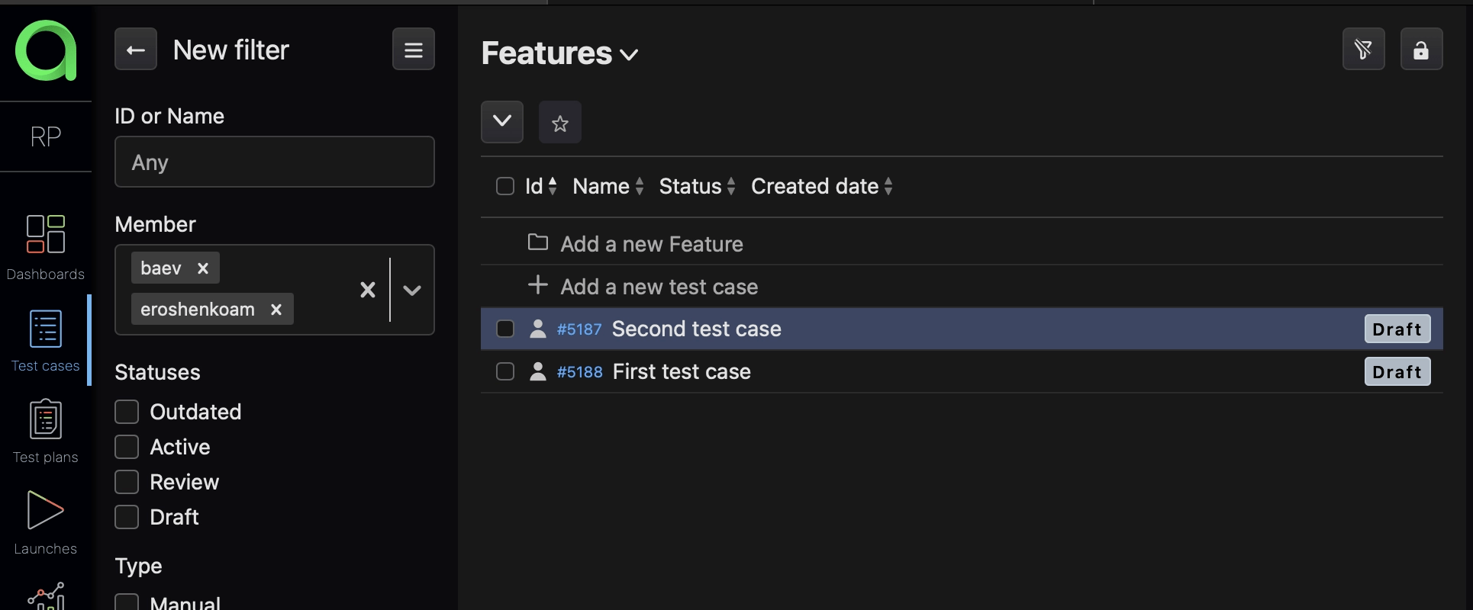Enable the Outdated status checkbox
Screen dimensions: 1473x610
127,412
